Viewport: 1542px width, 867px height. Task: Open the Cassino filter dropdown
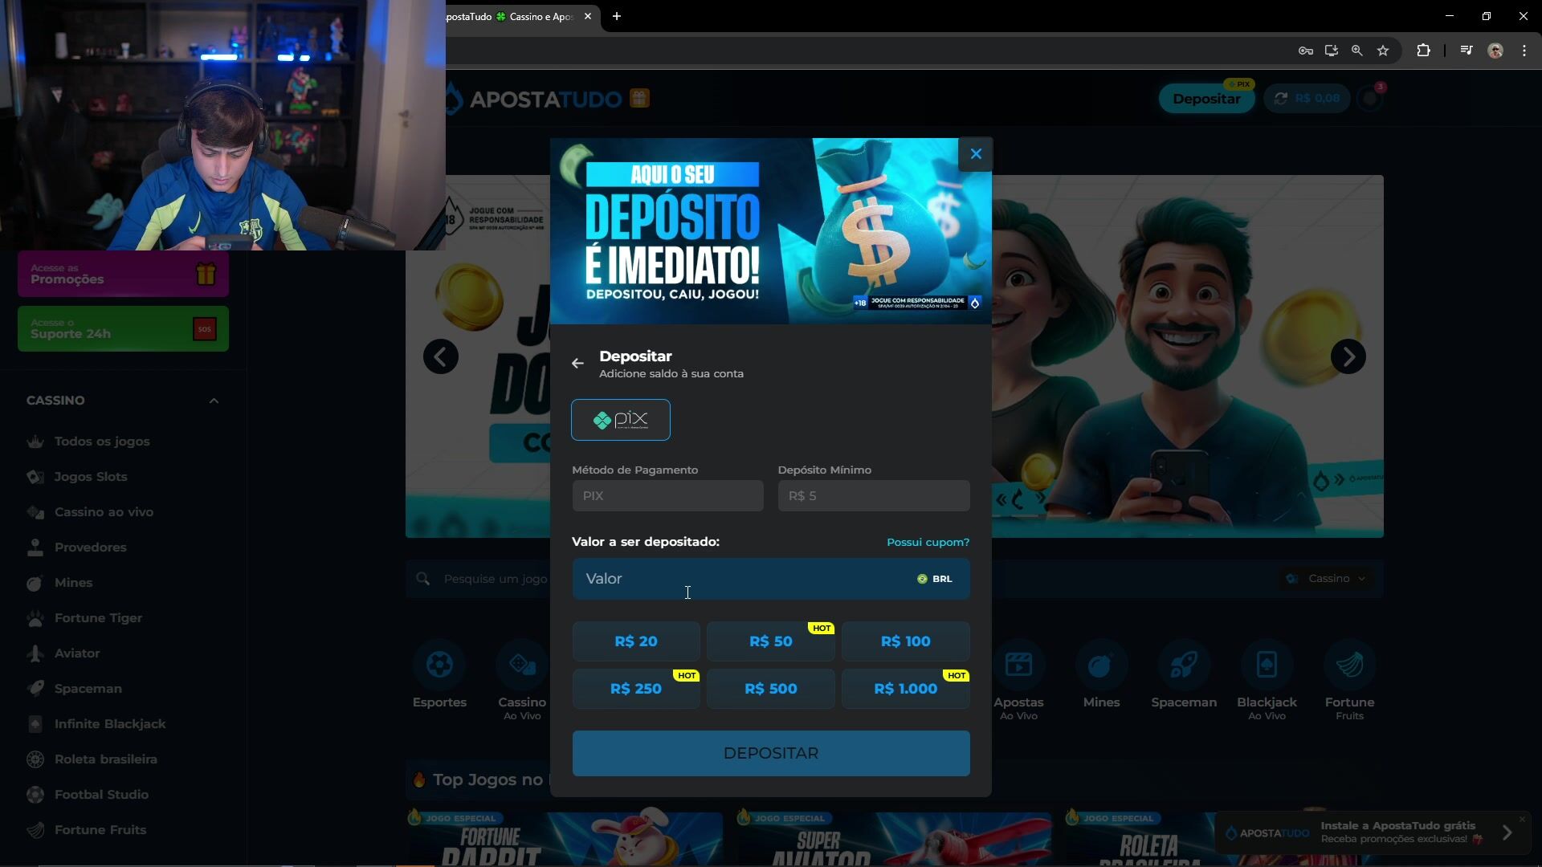coord(1325,579)
